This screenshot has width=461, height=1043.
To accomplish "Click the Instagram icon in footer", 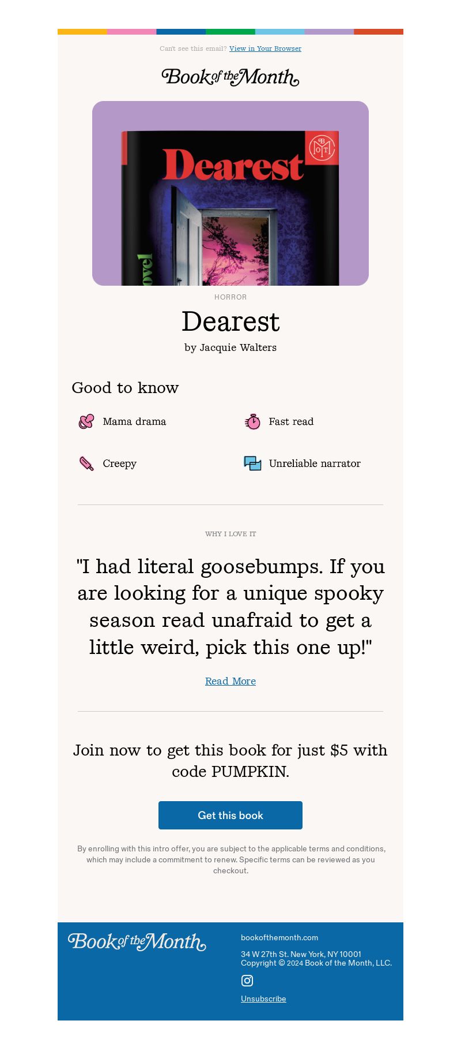I will coord(247,981).
